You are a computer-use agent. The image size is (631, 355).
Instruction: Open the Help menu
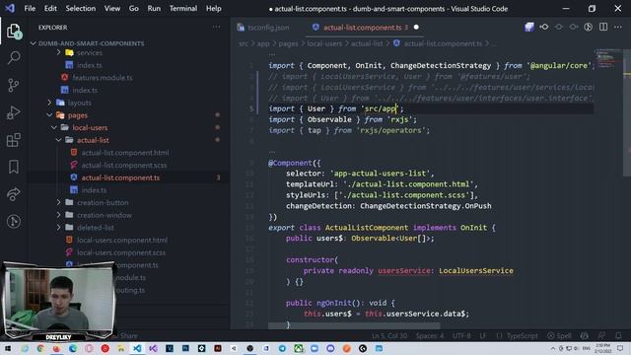pos(213,8)
